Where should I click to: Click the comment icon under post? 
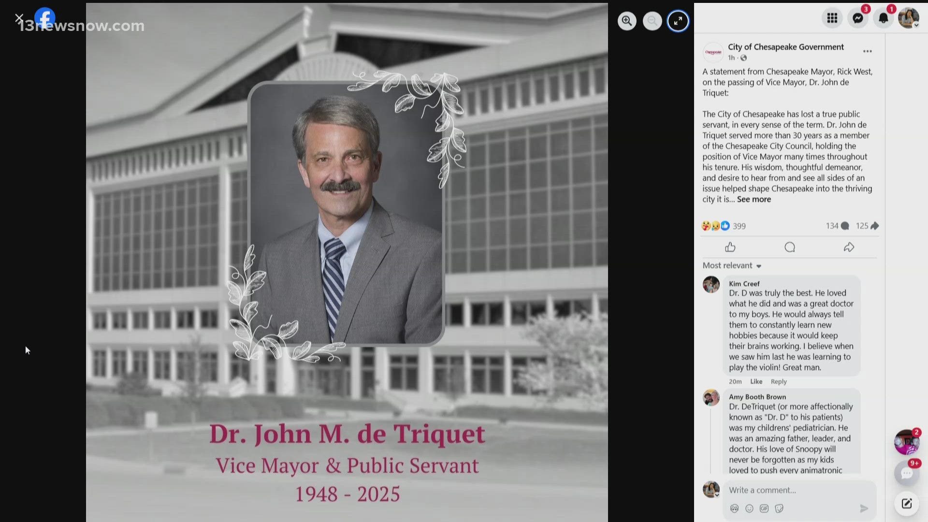click(789, 247)
